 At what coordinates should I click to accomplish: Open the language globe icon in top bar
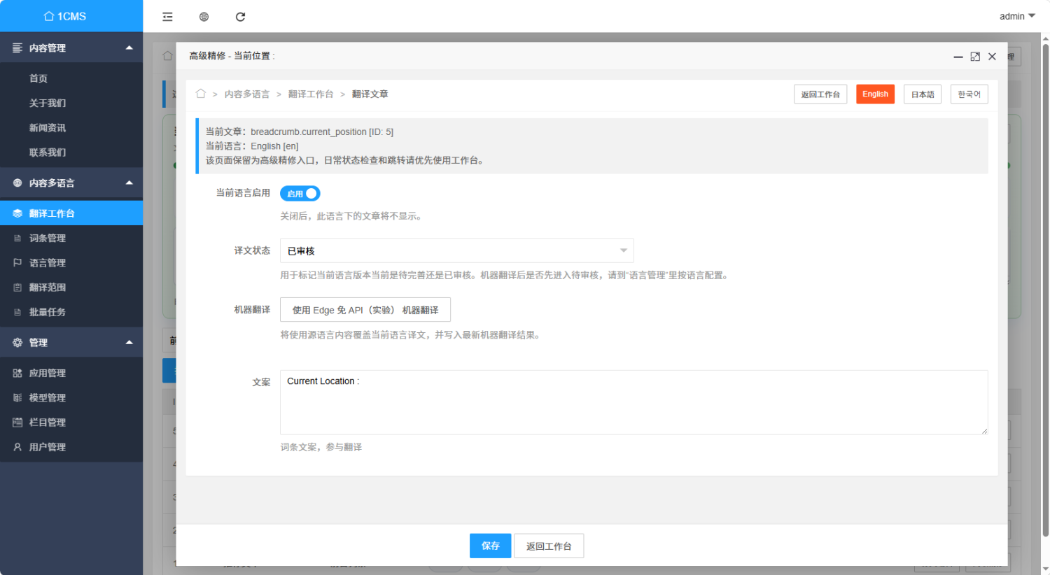[x=204, y=17]
